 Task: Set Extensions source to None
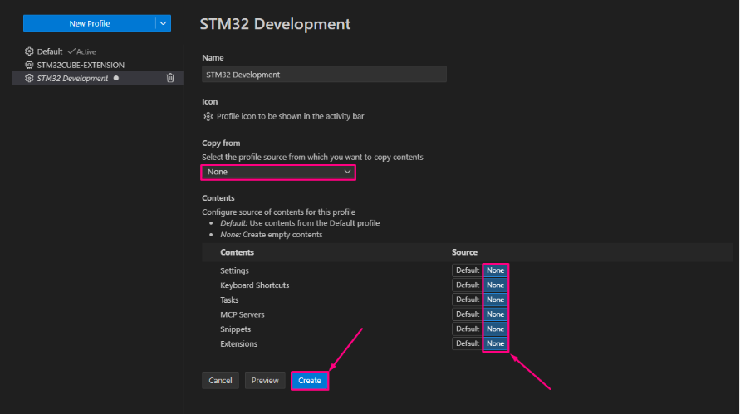click(495, 343)
